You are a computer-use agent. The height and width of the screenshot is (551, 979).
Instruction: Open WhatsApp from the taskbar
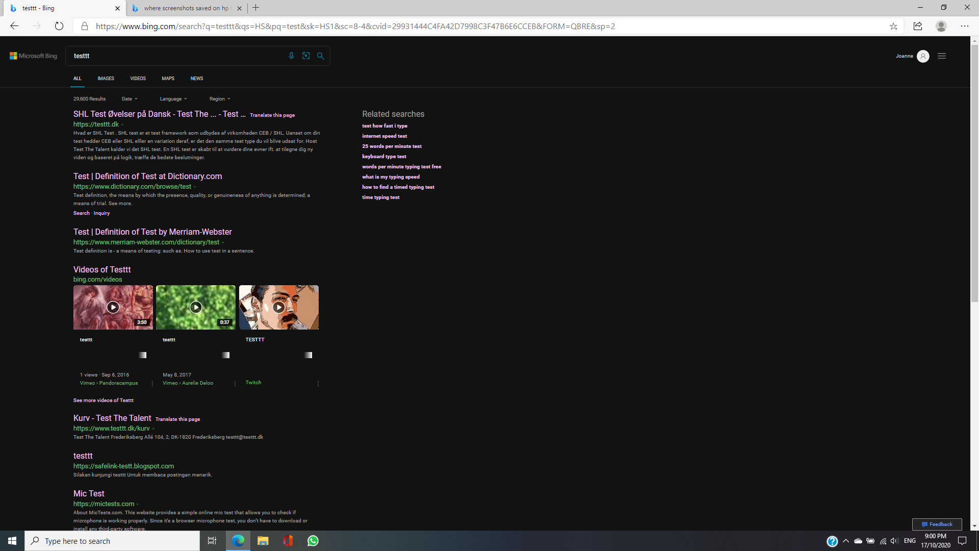[313, 541]
